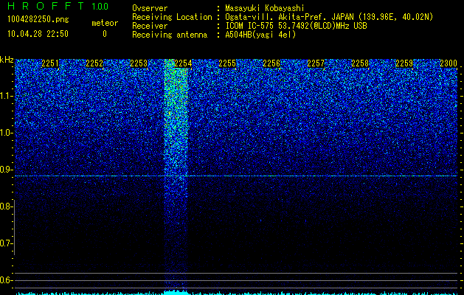This screenshot has width=464, height=295.
Task: Click the Receiving antenna label
Action: click(x=170, y=35)
